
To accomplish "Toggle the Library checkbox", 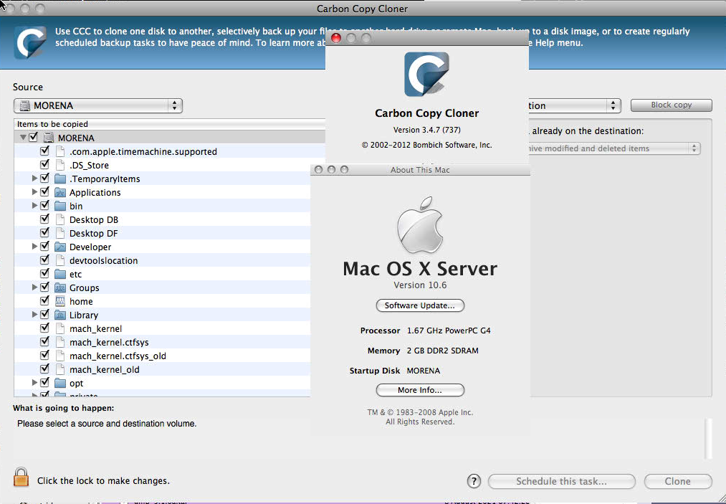I will point(45,315).
